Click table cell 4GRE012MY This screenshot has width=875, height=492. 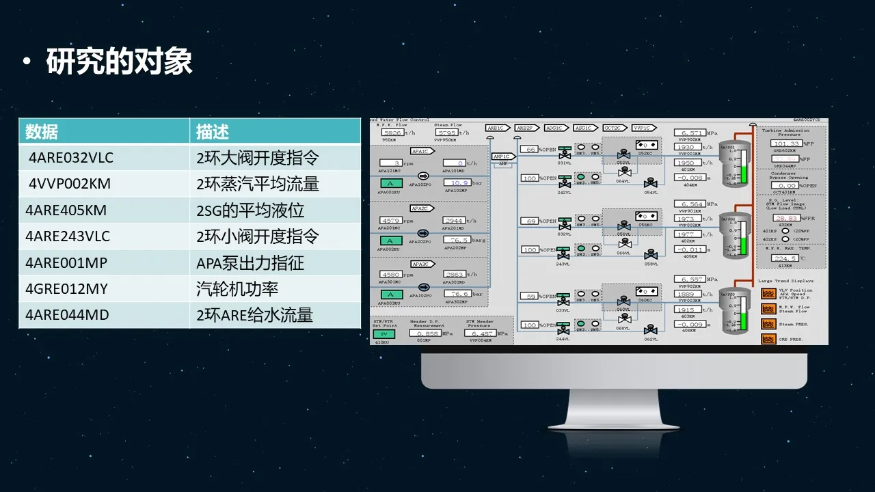[x=105, y=289]
